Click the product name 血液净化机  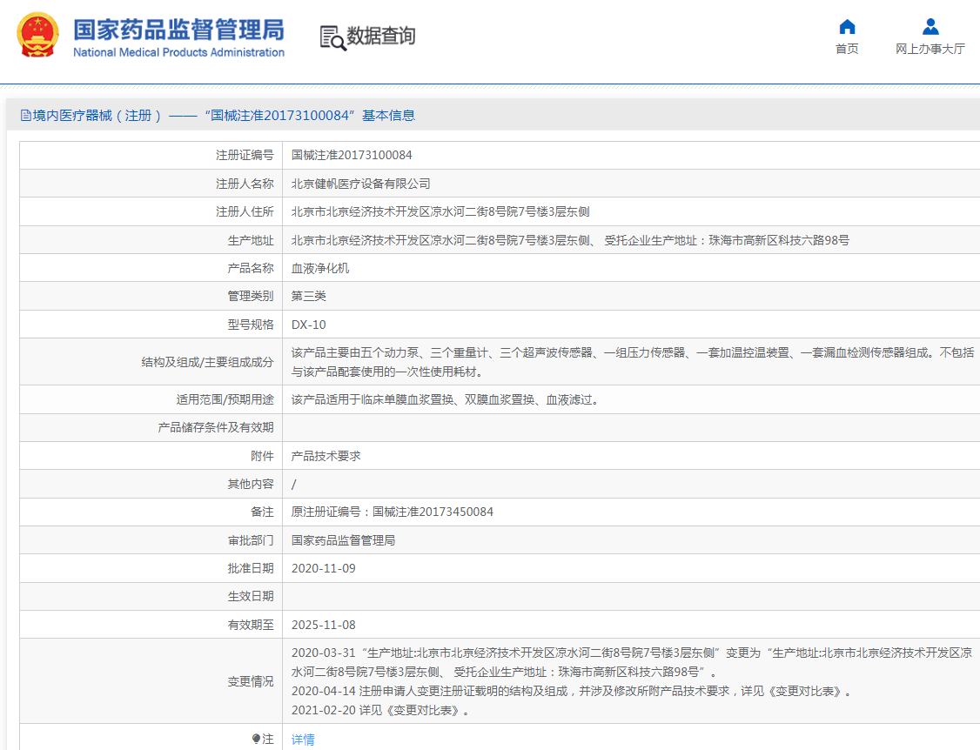click(x=320, y=268)
